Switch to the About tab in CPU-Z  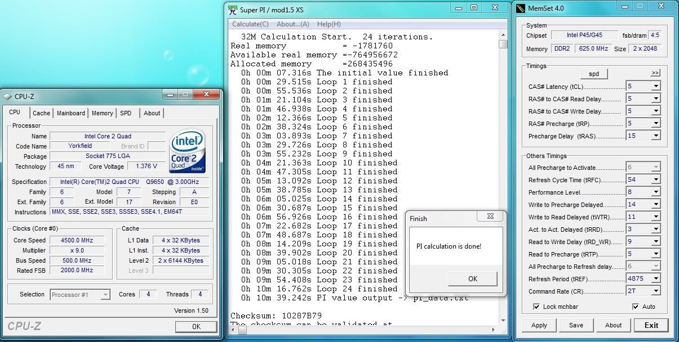point(152,113)
